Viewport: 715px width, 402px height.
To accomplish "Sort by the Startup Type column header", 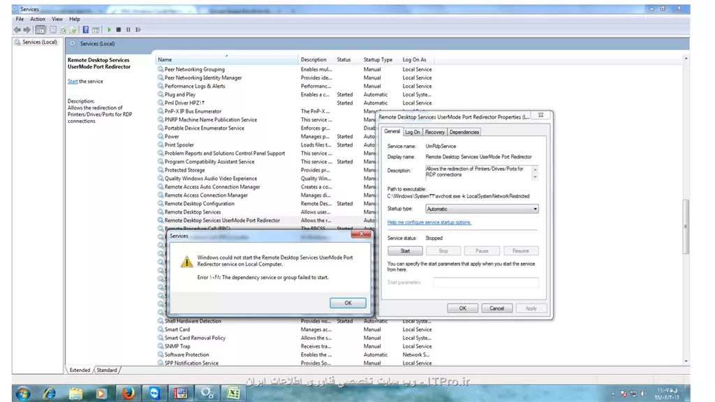I will 380,60.
